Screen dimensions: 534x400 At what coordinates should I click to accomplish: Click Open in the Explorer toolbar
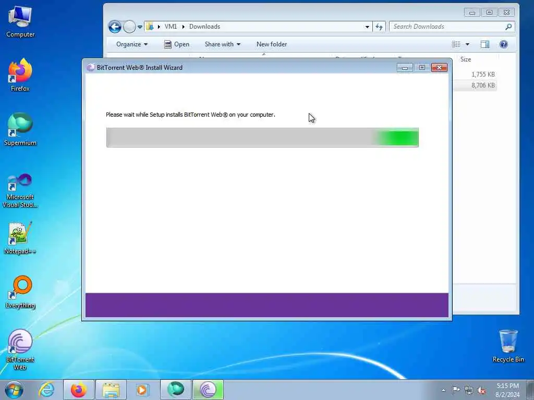177,44
